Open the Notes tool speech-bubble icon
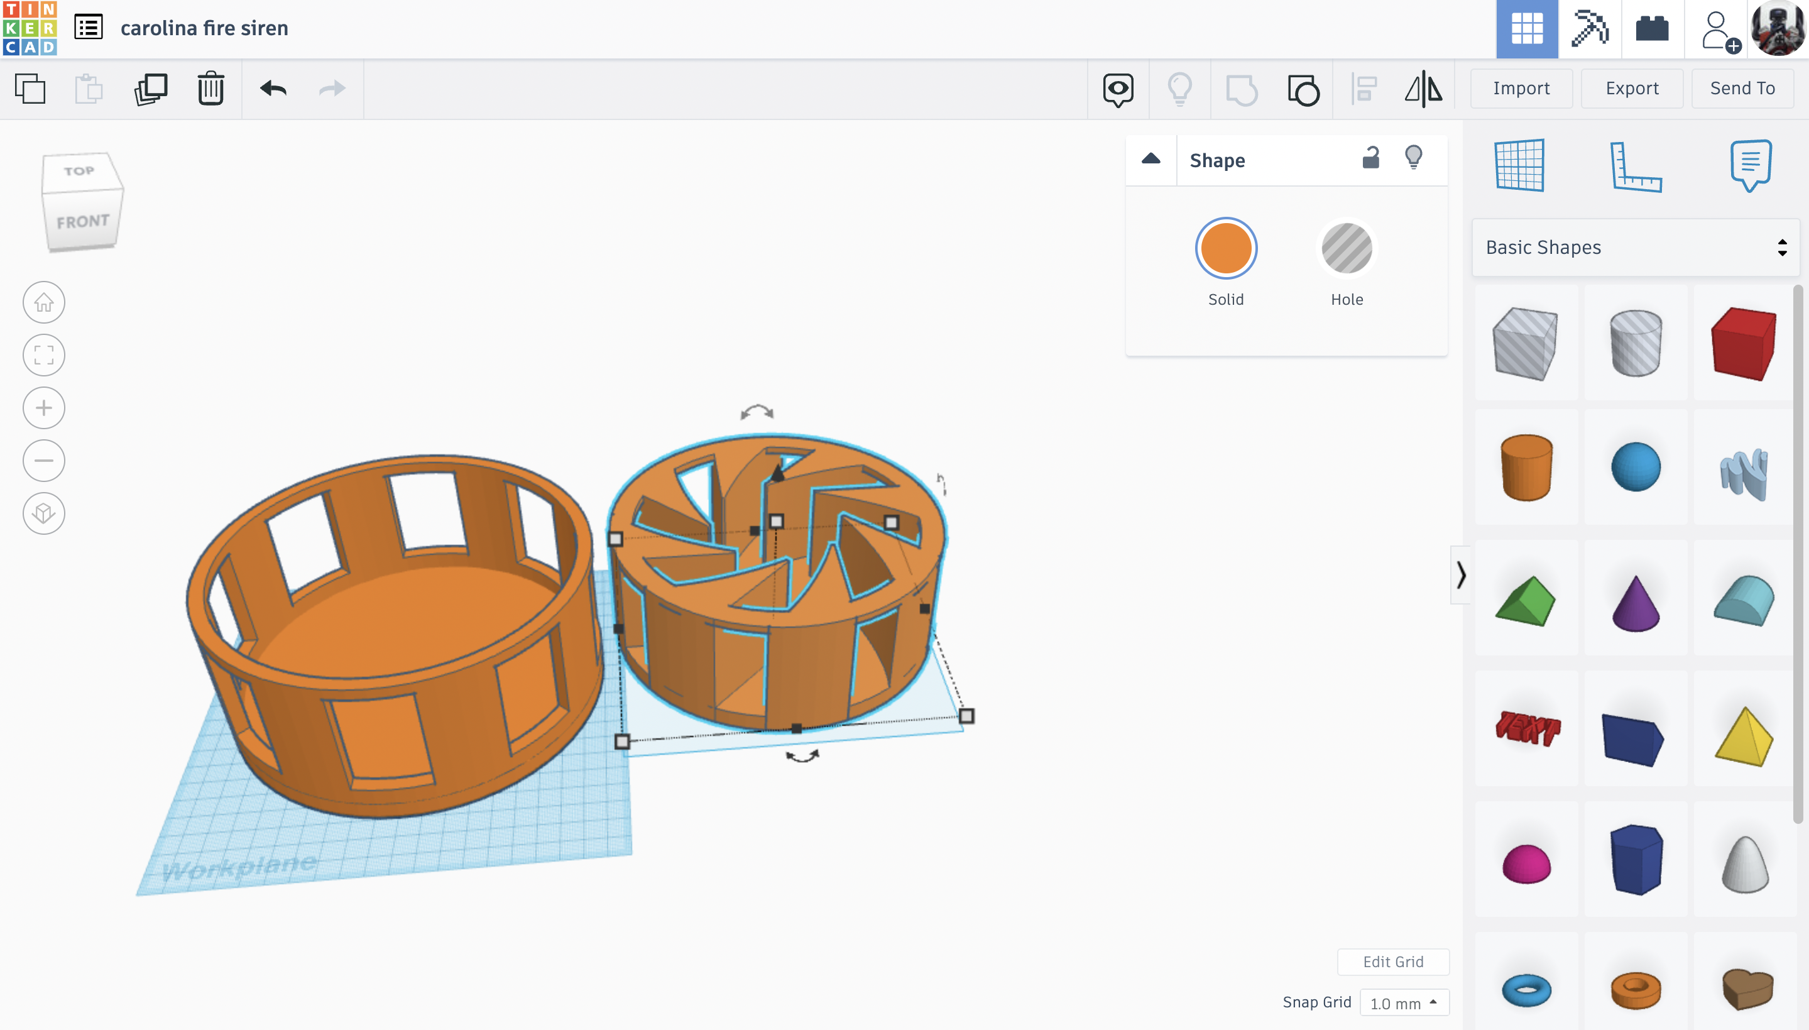The width and height of the screenshot is (1809, 1030). click(x=1118, y=90)
